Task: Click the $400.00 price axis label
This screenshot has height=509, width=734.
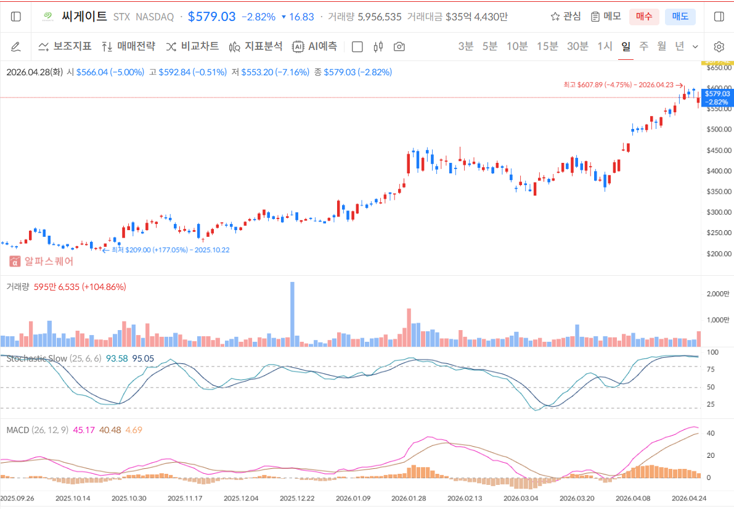Action: tap(719, 171)
